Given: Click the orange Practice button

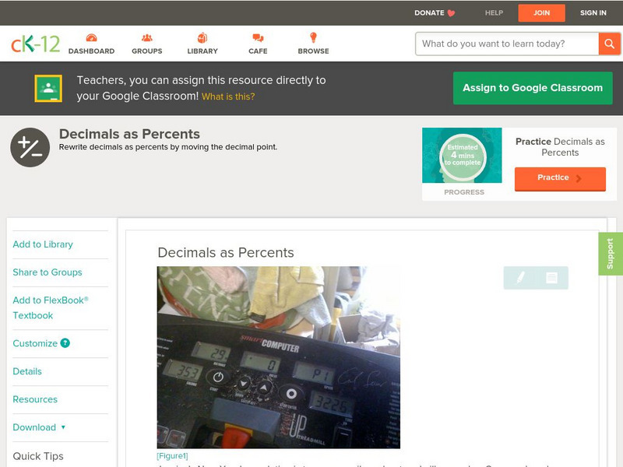Looking at the screenshot, I should tap(560, 179).
